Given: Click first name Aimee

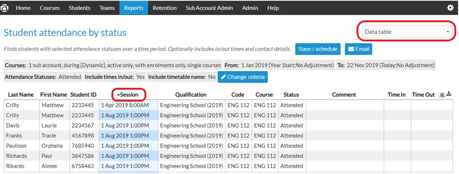Looking at the screenshot, I should (49, 166).
